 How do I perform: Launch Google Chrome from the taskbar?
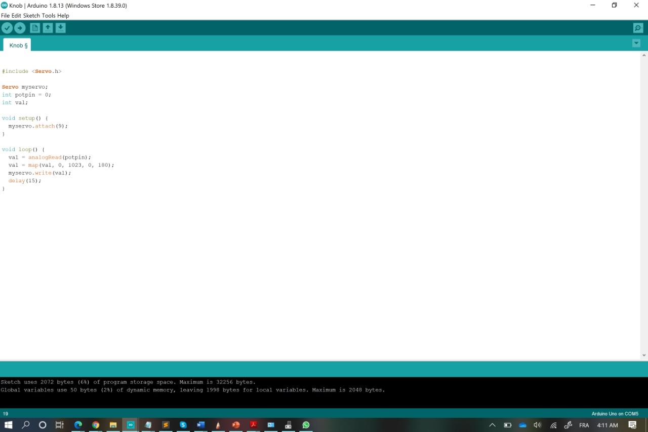coord(96,425)
